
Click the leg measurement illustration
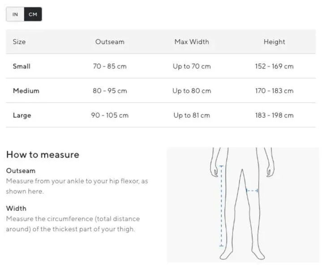tap(243, 205)
